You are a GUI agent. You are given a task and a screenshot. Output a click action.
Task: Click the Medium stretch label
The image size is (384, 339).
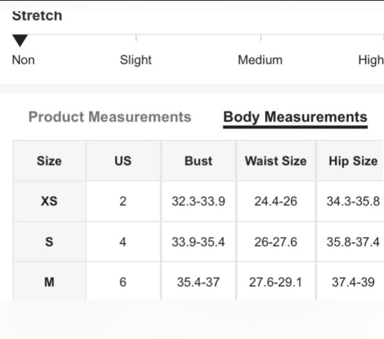pos(260,60)
